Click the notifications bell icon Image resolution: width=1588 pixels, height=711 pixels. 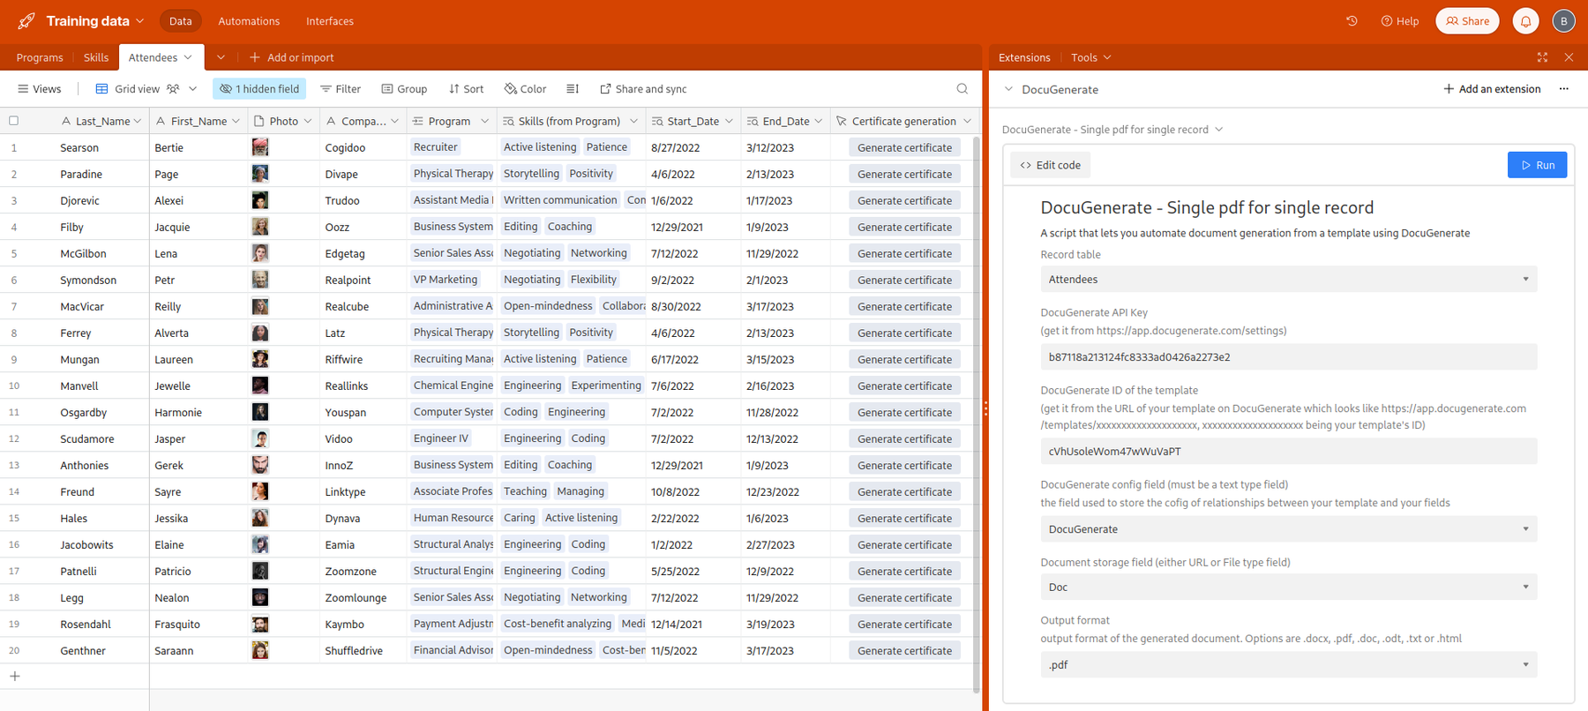[x=1525, y=21]
